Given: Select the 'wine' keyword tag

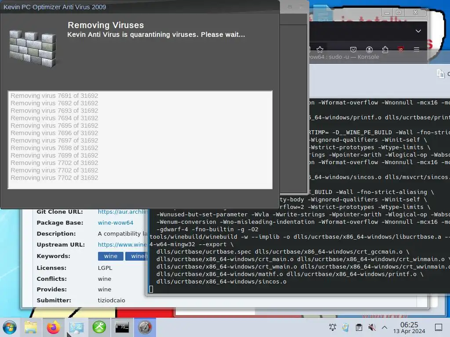Looking at the screenshot, I should tap(110, 256).
